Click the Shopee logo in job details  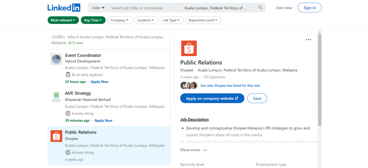coord(188,48)
